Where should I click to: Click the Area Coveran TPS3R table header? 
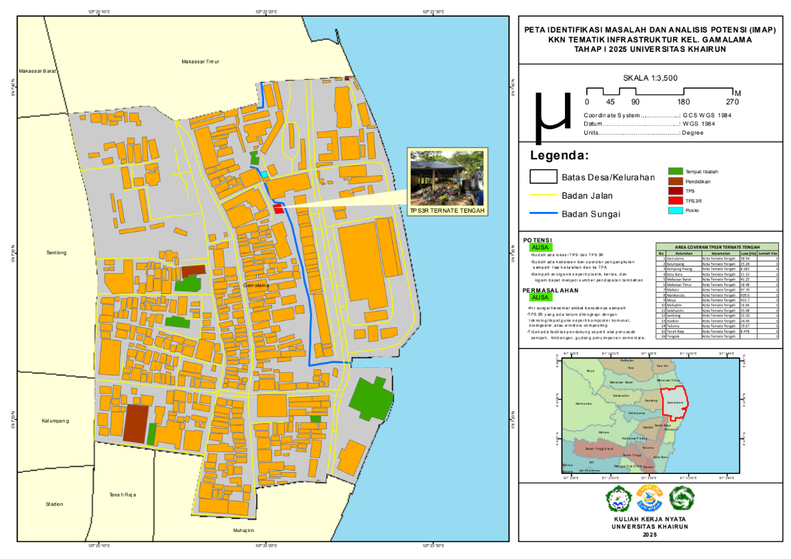(717, 246)
